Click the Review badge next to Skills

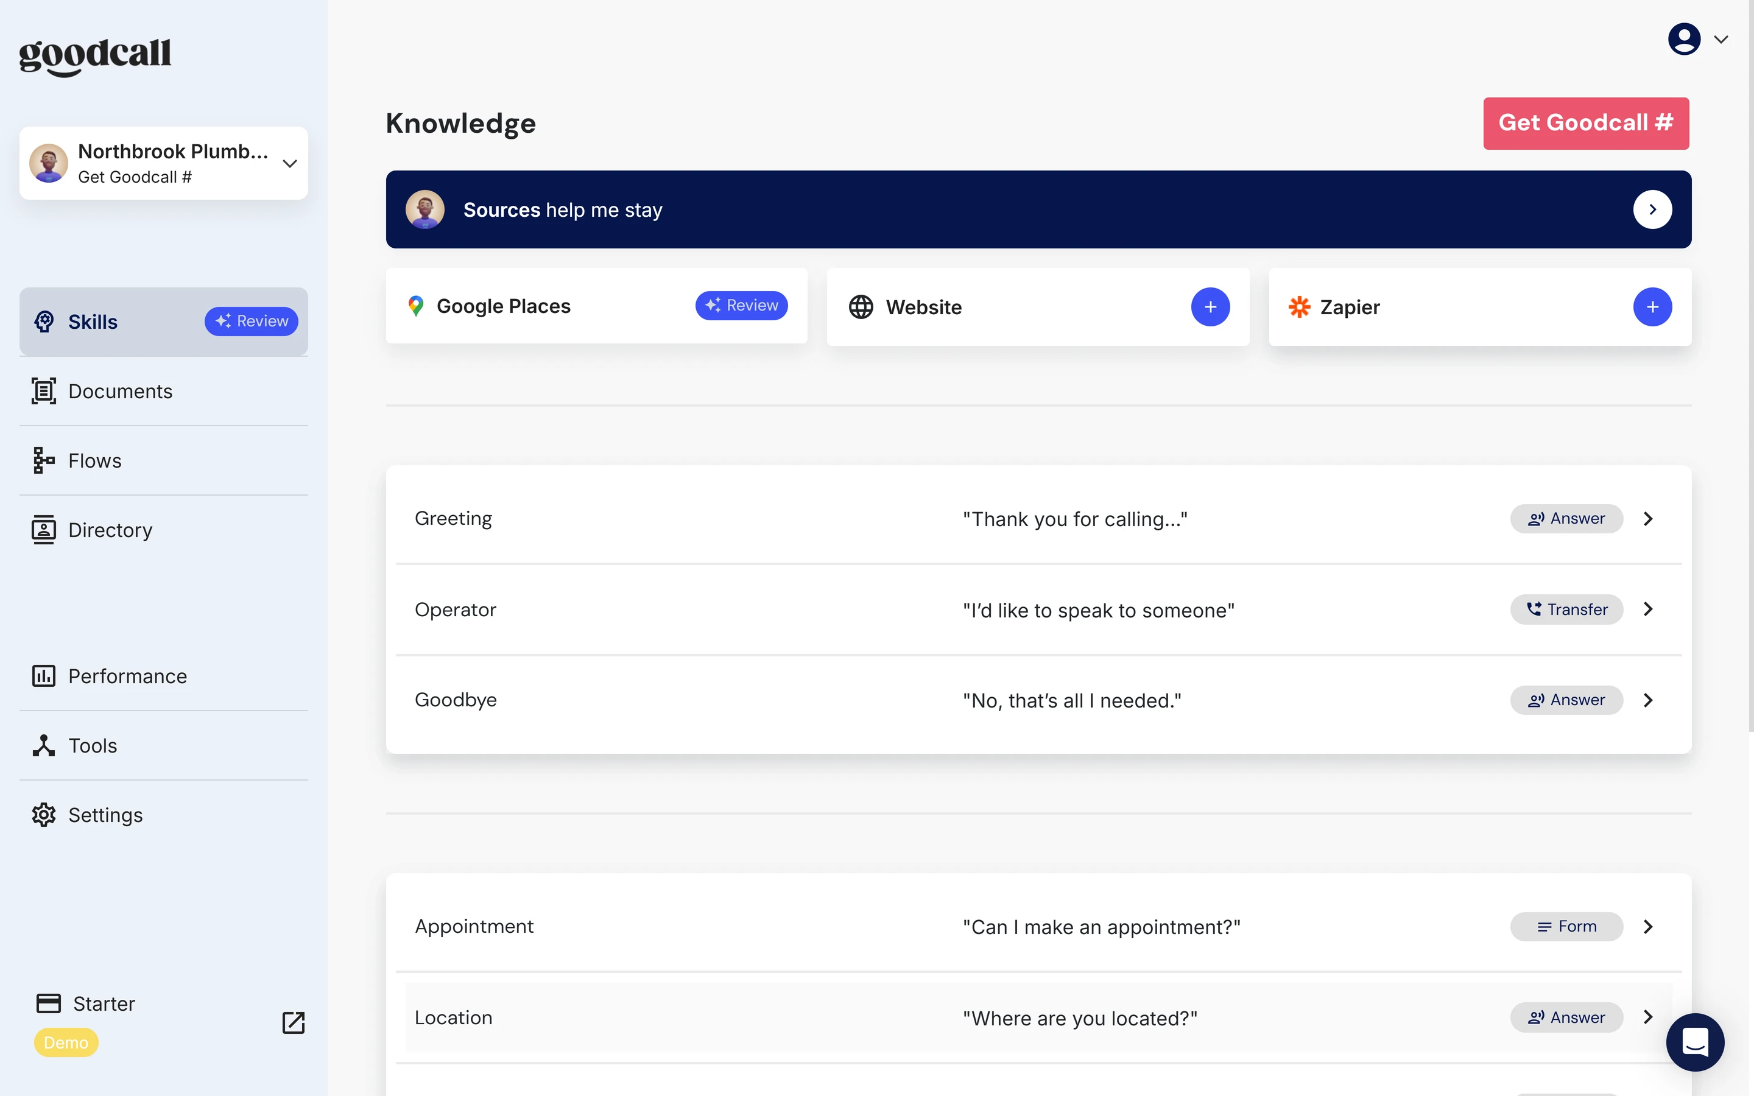click(251, 321)
